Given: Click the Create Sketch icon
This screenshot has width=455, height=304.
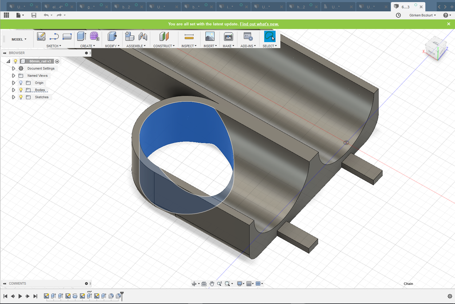Looking at the screenshot, I should (x=41, y=37).
